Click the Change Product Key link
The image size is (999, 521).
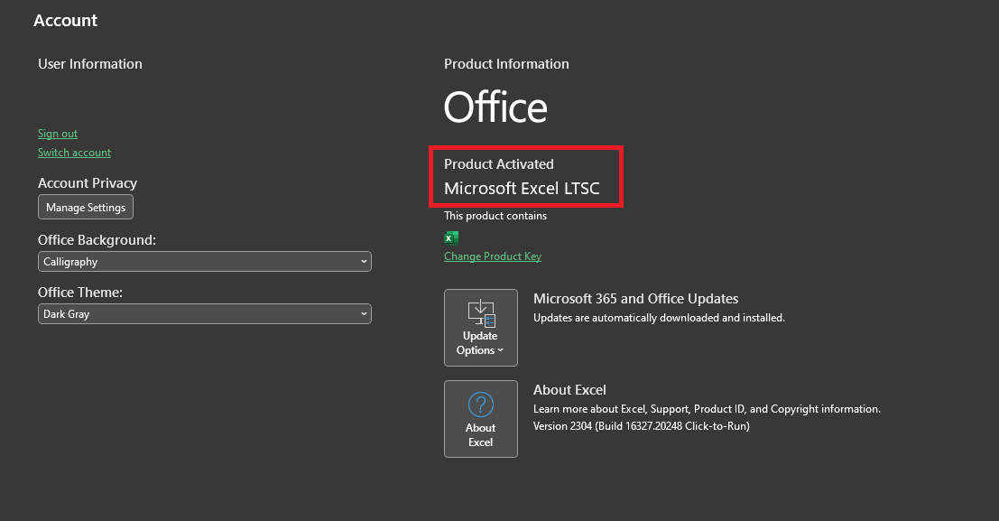click(493, 256)
